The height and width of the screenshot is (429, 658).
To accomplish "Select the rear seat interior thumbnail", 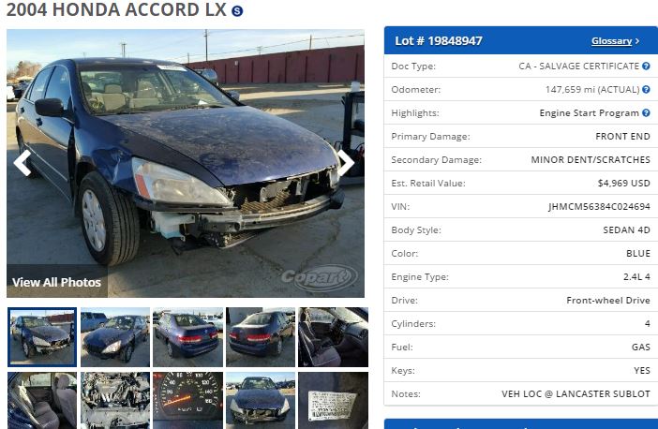I will click(42, 401).
